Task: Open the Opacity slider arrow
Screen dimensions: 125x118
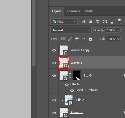Action: (x=118, y=30)
